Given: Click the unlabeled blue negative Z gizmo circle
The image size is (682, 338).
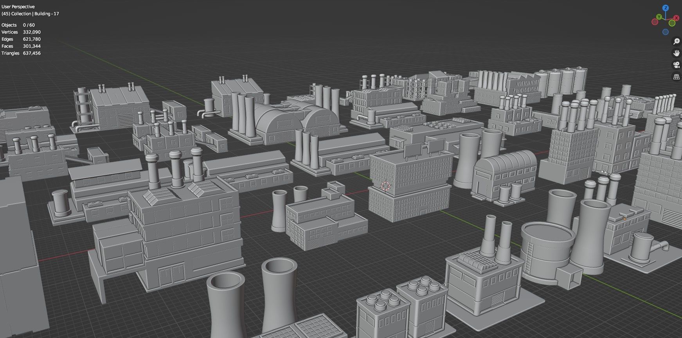Looking at the screenshot, I should click(x=666, y=32).
